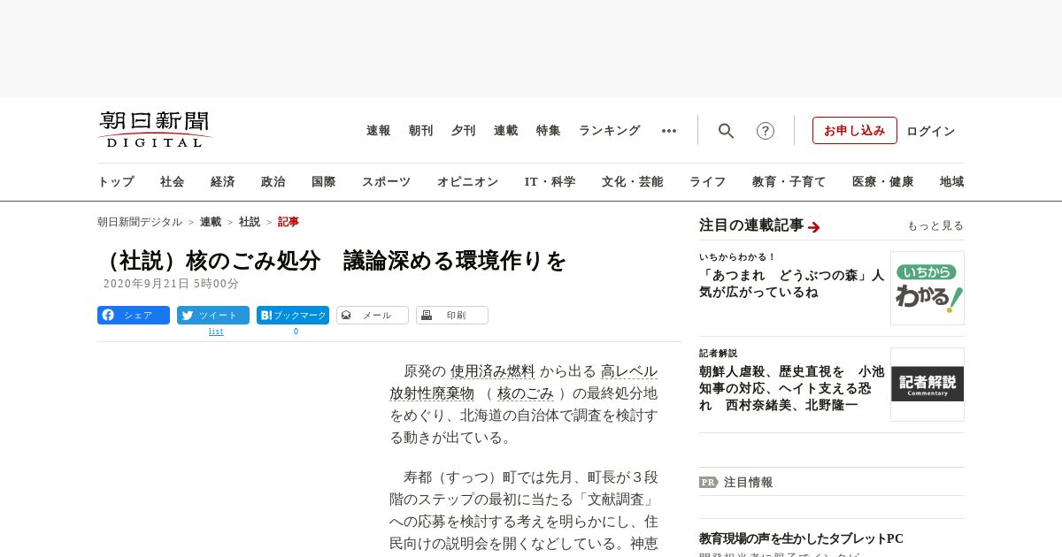Image resolution: width=1062 pixels, height=557 pixels.
Task: Go to the スポーツ section tab
Action: (387, 182)
